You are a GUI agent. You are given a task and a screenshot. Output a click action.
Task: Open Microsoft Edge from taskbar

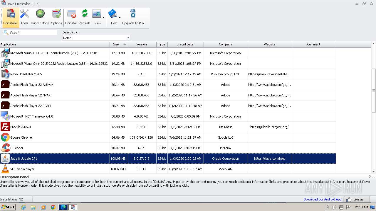pyautogui.click(x=63, y=207)
